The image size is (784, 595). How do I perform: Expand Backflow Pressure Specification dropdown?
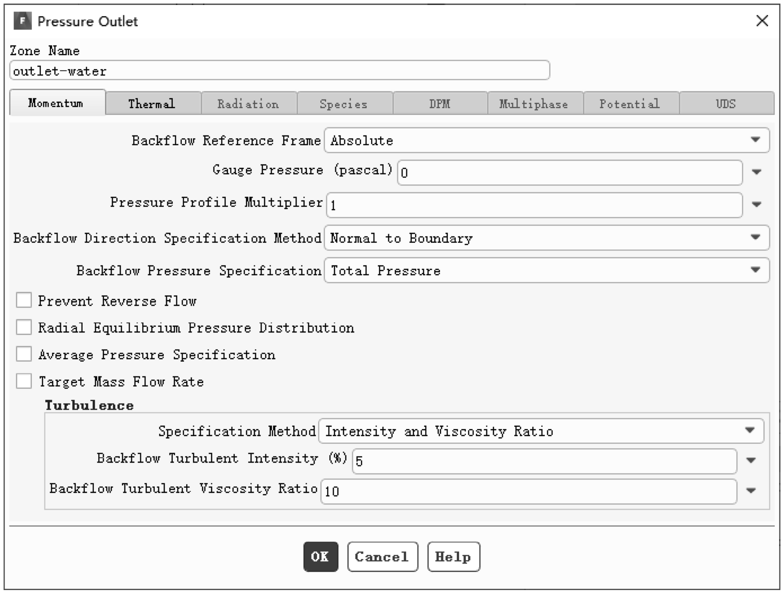[547, 270]
